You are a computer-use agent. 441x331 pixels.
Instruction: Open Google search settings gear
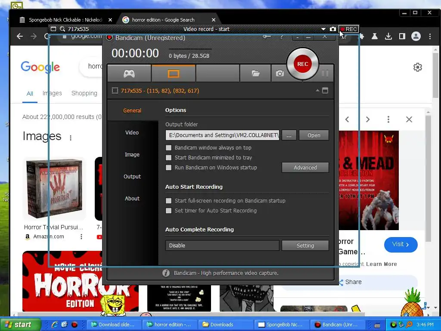(418, 67)
